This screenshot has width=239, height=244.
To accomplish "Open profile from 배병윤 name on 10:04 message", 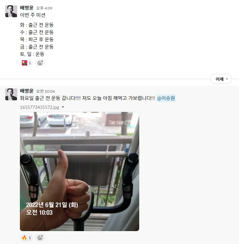I will point(27,91).
